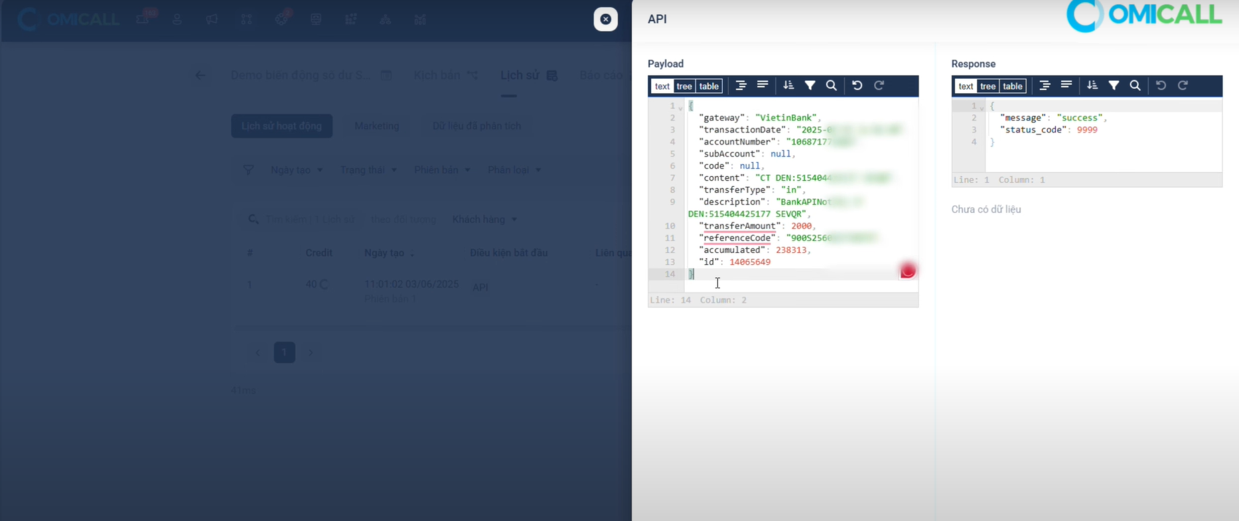Image resolution: width=1239 pixels, height=521 pixels.
Task: Format the Response JSON with indentation
Action: click(x=1045, y=86)
